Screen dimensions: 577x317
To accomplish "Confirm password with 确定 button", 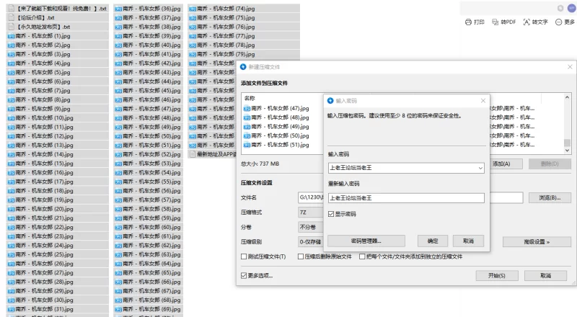I will coord(433,241).
